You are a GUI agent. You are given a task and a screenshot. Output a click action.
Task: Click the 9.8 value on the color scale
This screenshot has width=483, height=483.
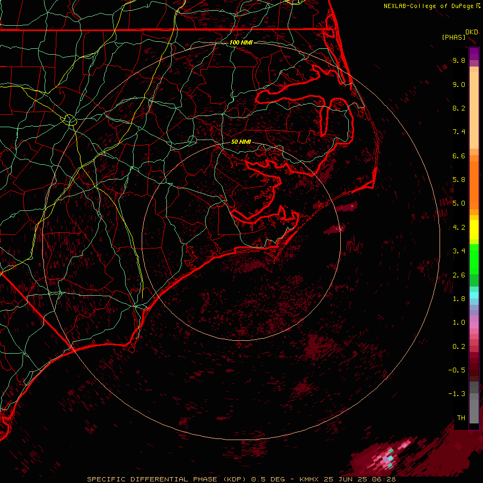click(459, 60)
